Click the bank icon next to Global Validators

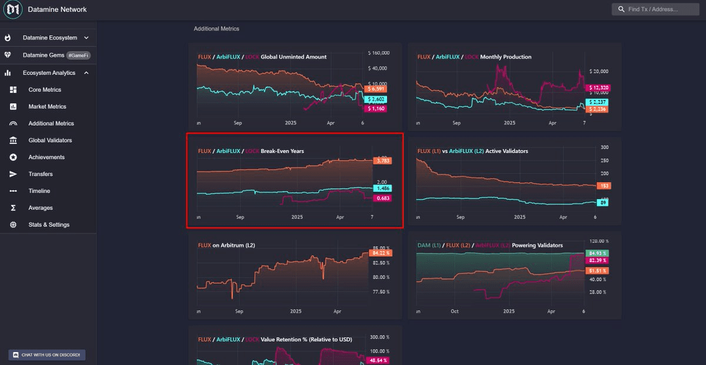14,140
